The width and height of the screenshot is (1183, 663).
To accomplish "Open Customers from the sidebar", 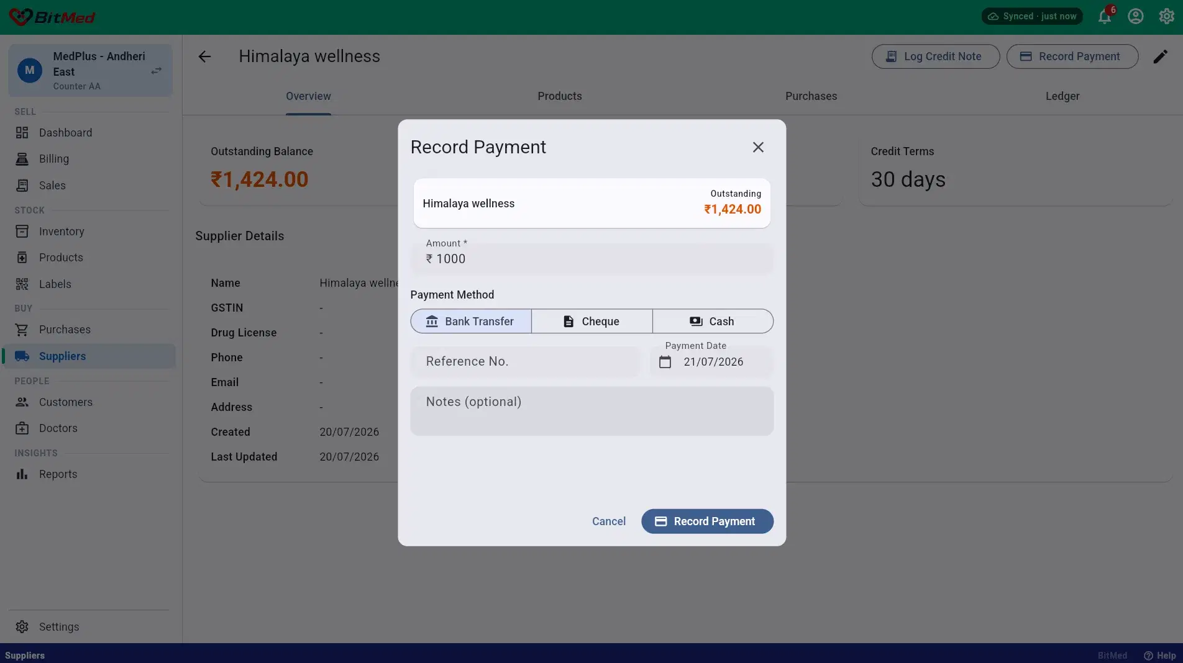I will coord(89,402).
